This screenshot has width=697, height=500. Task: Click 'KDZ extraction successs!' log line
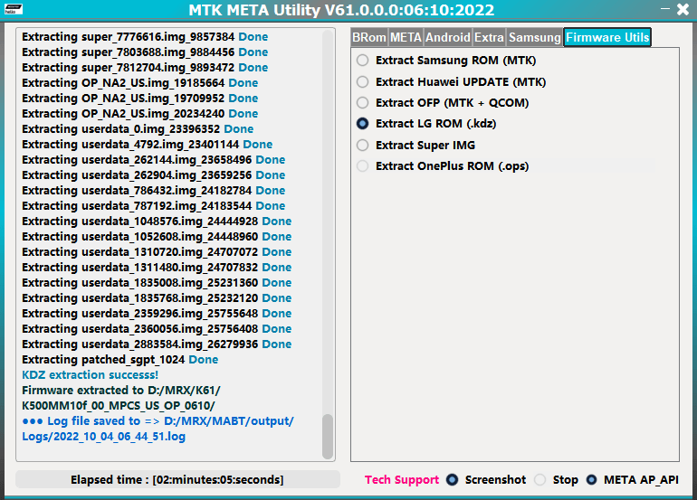point(91,375)
